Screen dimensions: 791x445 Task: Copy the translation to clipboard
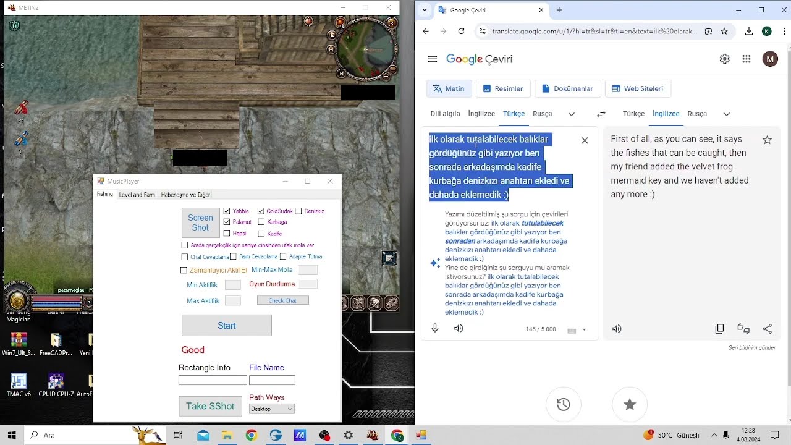[x=719, y=329]
